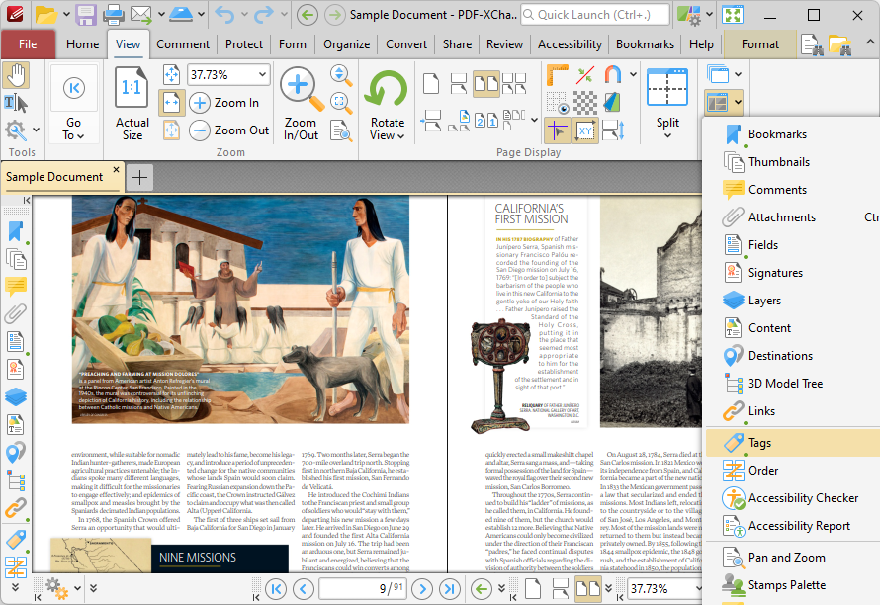The height and width of the screenshot is (605, 880).
Task: Select Bookmarks from panes menu
Action: tap(777, 134)
